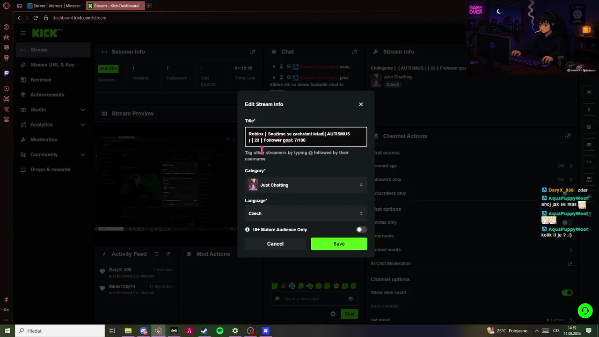This screenshot has width=599, height=337.
Task: Open the Category dropdown
Action: (x=306, y=185)
